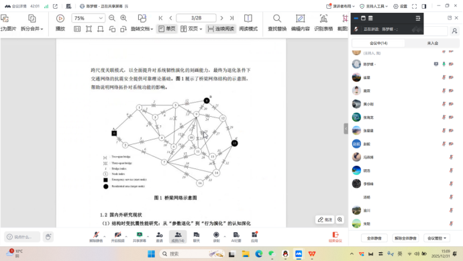This screenshot has width=463, height=261.
Task: Rotate the page counterclockwise
Action: pos(112,29)
